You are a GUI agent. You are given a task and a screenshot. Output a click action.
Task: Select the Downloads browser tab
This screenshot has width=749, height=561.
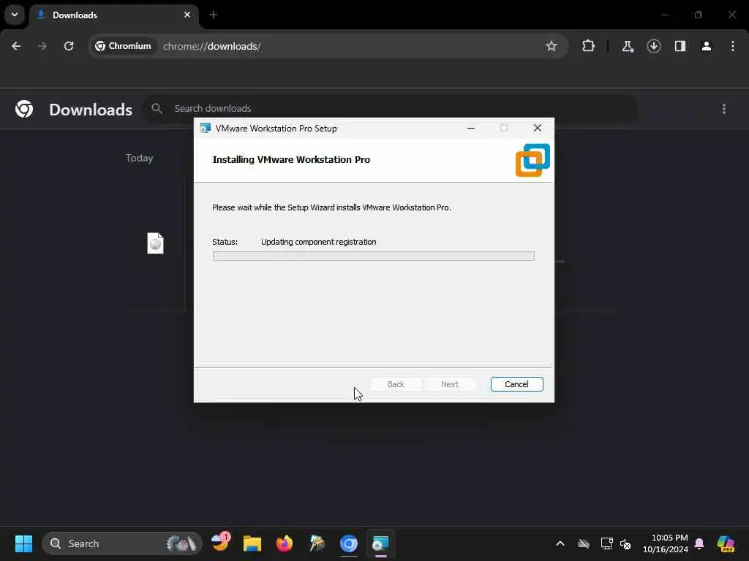tap(115, 15)
